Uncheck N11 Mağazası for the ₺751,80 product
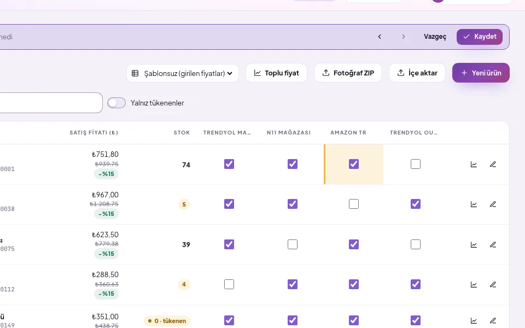 click(x=293, y=164)
